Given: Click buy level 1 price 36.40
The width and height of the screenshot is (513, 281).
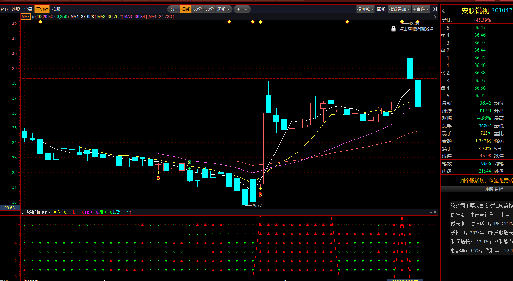Looking at the screenshot, I should [480, 66].
